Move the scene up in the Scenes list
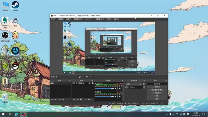This screenshot has width=208, height=117. [60, 100]
